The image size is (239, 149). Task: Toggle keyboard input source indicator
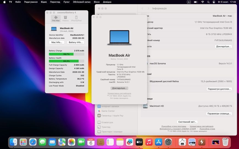[x=189, y=2]
